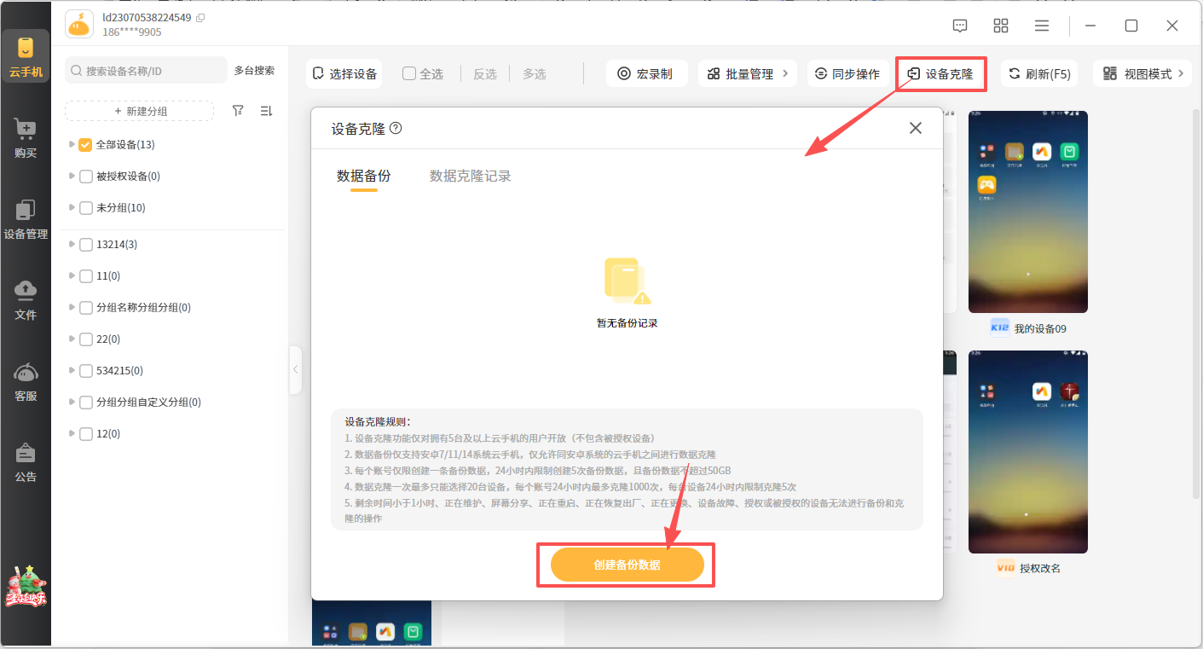The width and height of the screenshot is (1203, 649).
Task: Open the 文件 upload sidebar icon
Action: click(26, 299)
